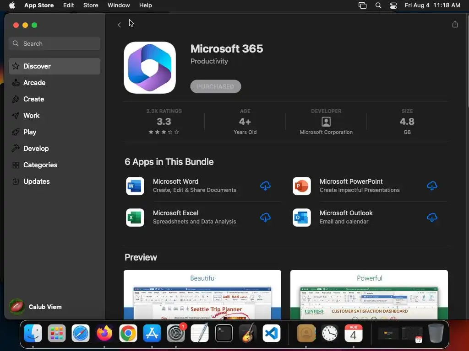Click the Microsoft 365 app icon
The image size is (469, 351).
pos(150,68)
